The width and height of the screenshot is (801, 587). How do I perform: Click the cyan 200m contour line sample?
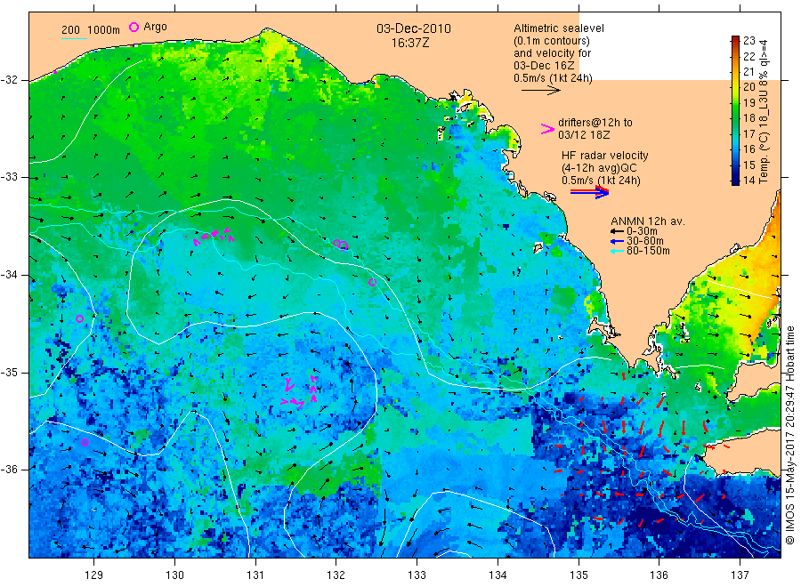coord(74,38)
